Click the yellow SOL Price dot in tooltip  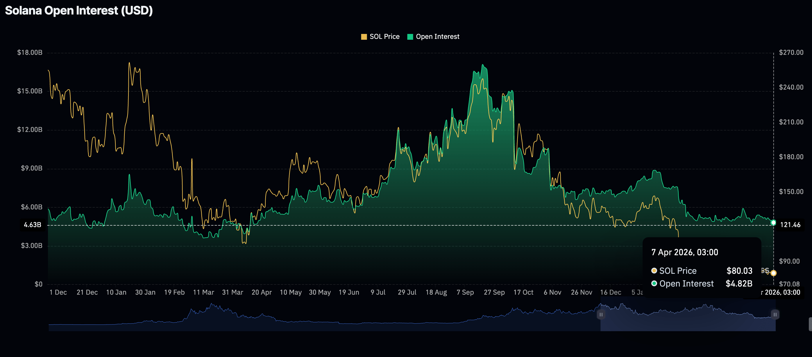click(654, 271)
